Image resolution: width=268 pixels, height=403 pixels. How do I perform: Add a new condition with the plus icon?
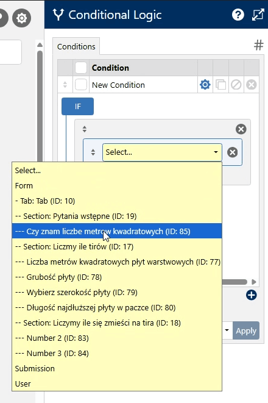[251, 295]
